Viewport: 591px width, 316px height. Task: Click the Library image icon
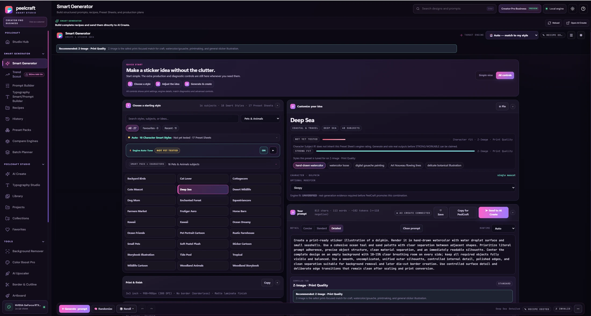coord(8,196)
